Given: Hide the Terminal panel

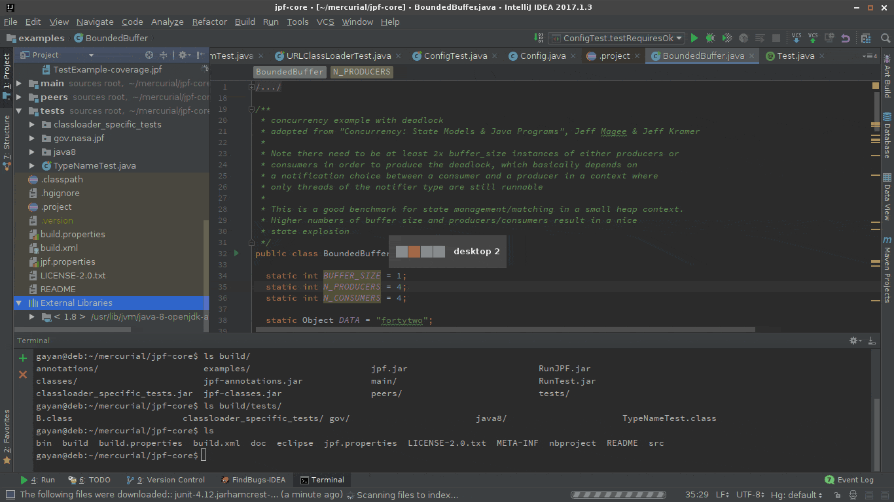Looking at the screenshot, I should [x=872, y=341].
